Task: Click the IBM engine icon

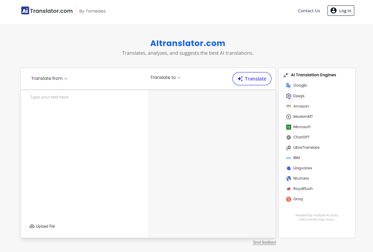Action: pos(289,158)
